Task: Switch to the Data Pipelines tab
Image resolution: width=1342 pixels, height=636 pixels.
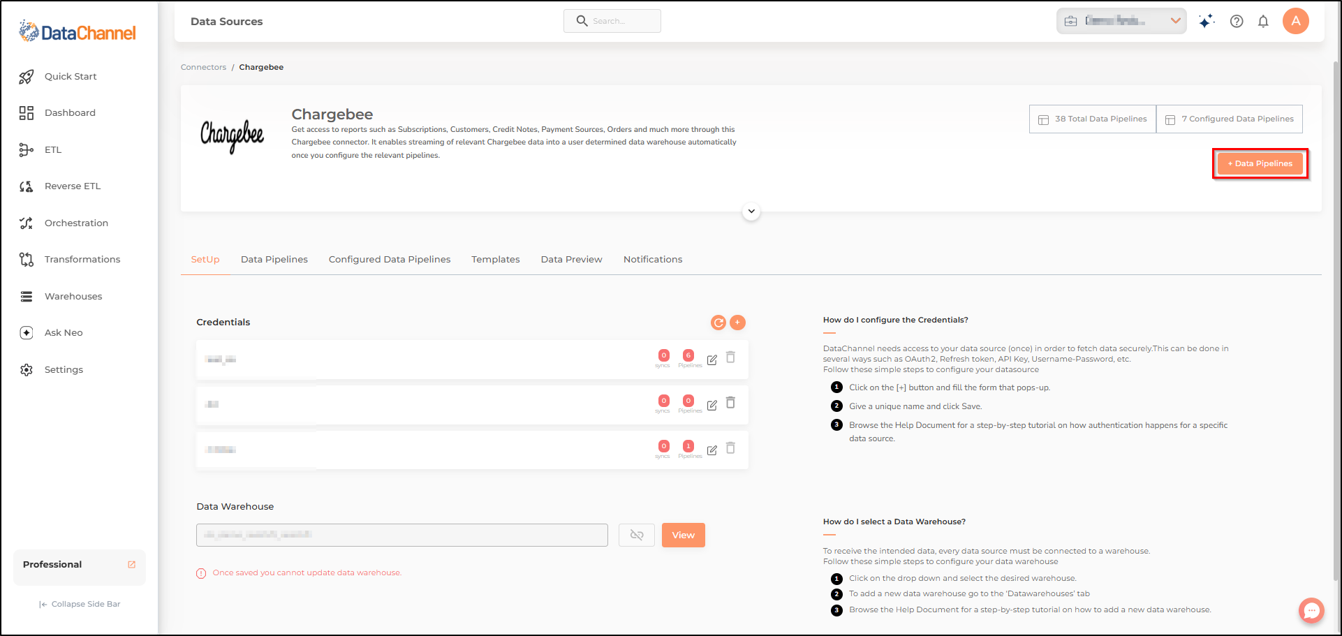Action: click(274, 260)
